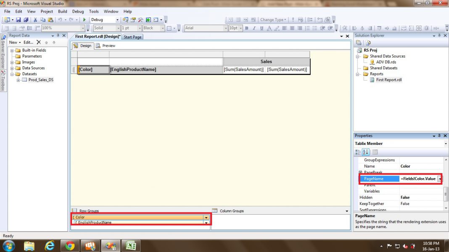This screenshot has height=252, width=449.
Task: Start debugging with the green Run arrow
Action: coord(85,19)
